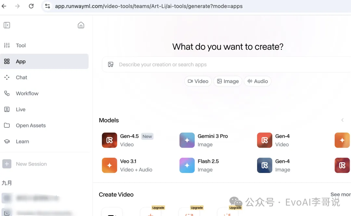Open the orange model icon at top right
The width and height of the screenshot is (351, 216).
point(342,140)
